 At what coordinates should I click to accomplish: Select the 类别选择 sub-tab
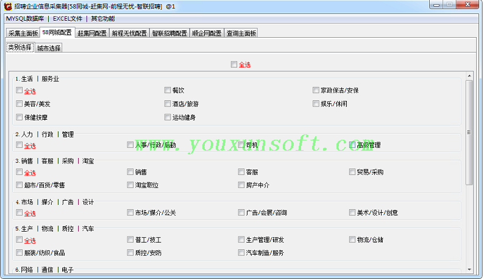pos(20,47)
